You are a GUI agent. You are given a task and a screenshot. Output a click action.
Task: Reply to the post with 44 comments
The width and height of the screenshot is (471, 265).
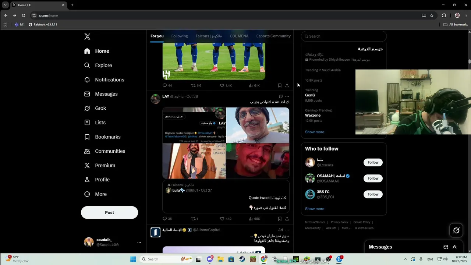point(167,85)
